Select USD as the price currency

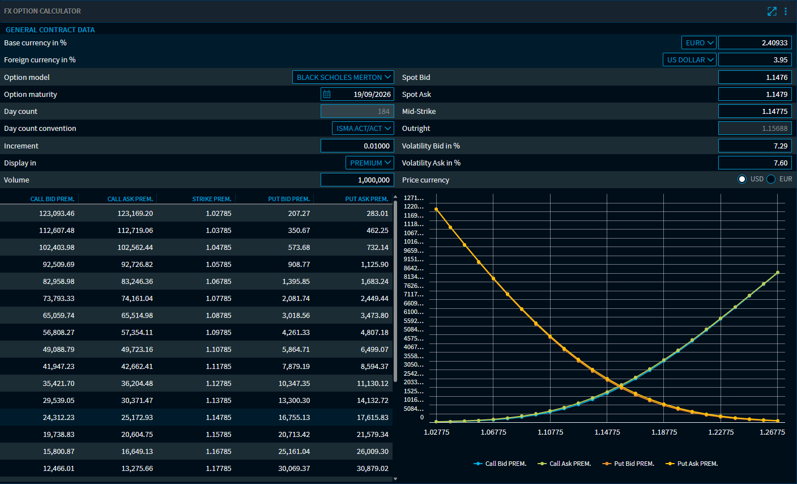tap(742, 179)
